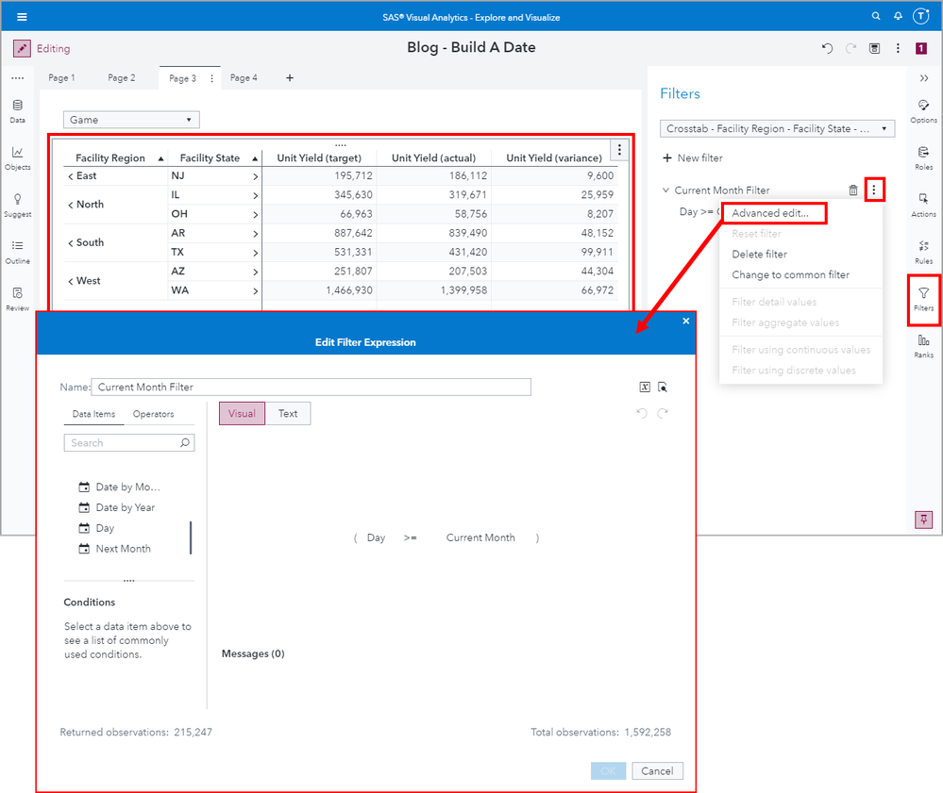943x793 pixels.
Task: Add a New filter
Action: click(693, 158)
